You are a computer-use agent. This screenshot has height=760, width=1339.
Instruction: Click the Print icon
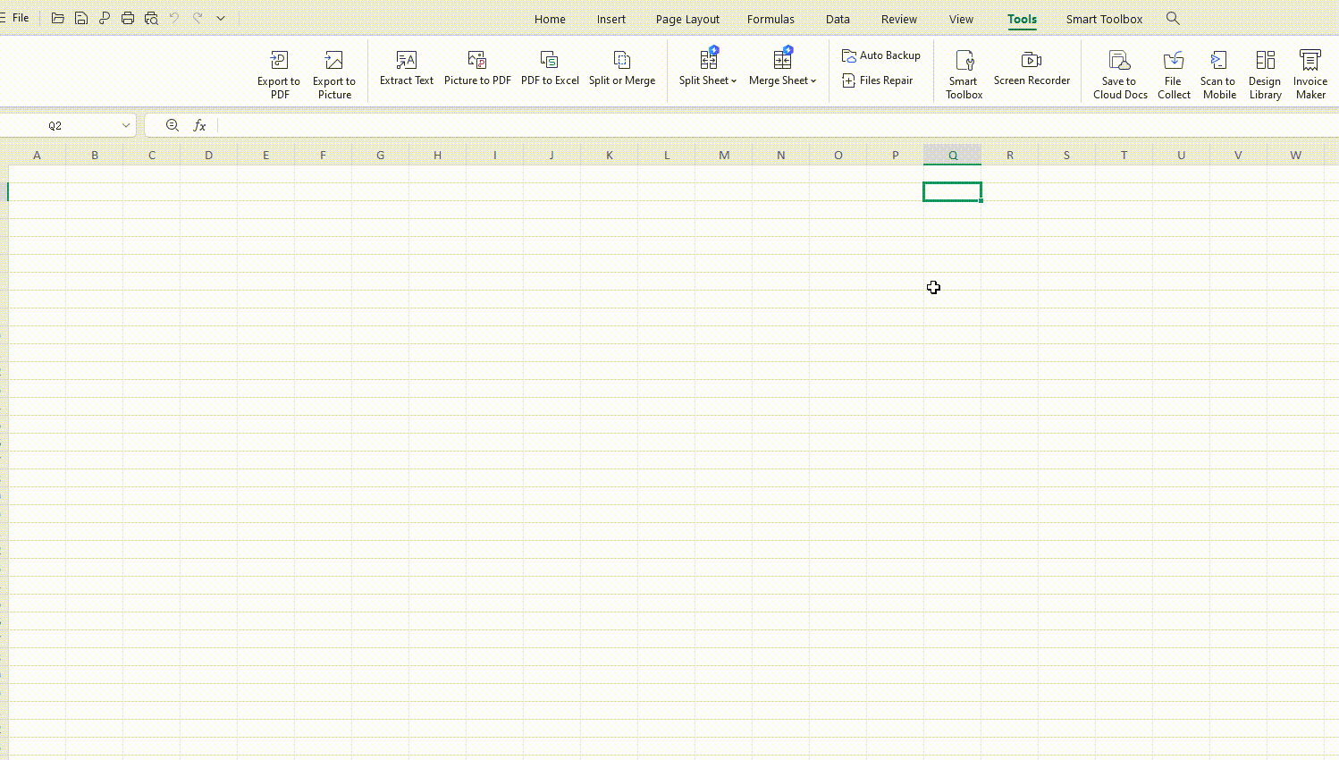[x=128, y=18]
